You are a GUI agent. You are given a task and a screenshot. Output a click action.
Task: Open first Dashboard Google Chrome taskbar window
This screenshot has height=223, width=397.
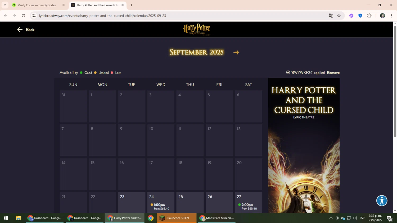coord(45,218)
